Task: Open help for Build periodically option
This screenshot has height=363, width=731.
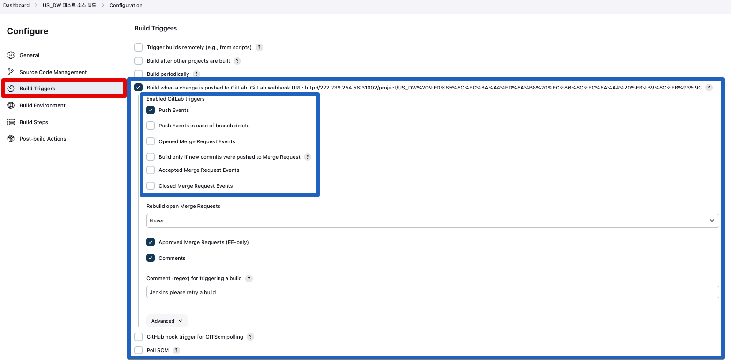Action: (196, 74)
